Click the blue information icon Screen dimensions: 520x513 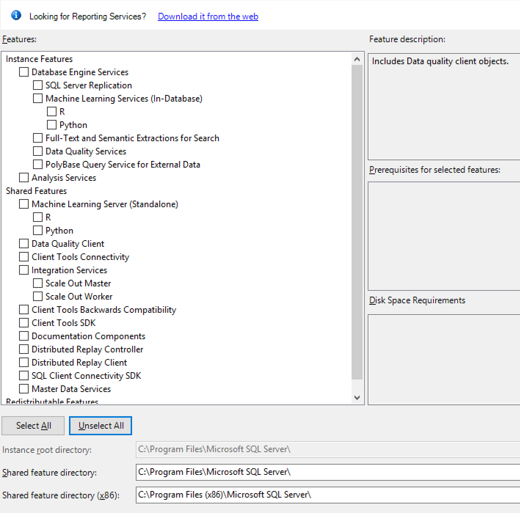pos(16,15)
